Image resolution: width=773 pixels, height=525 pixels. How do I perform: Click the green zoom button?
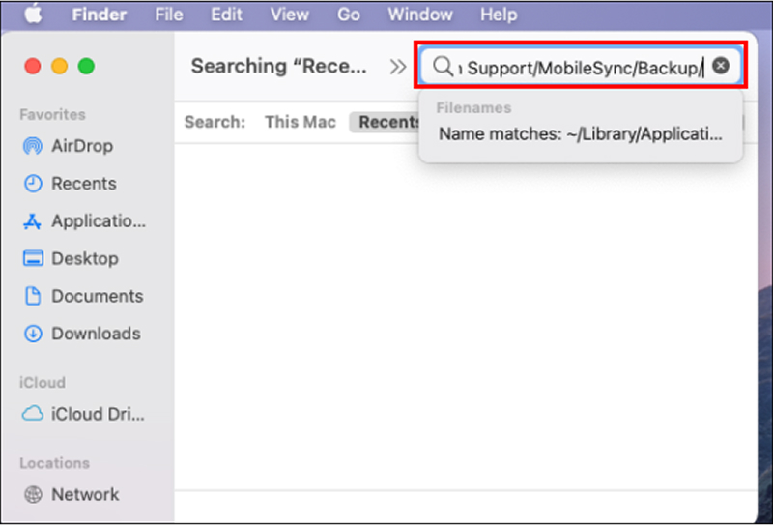[x=86, y=66]
